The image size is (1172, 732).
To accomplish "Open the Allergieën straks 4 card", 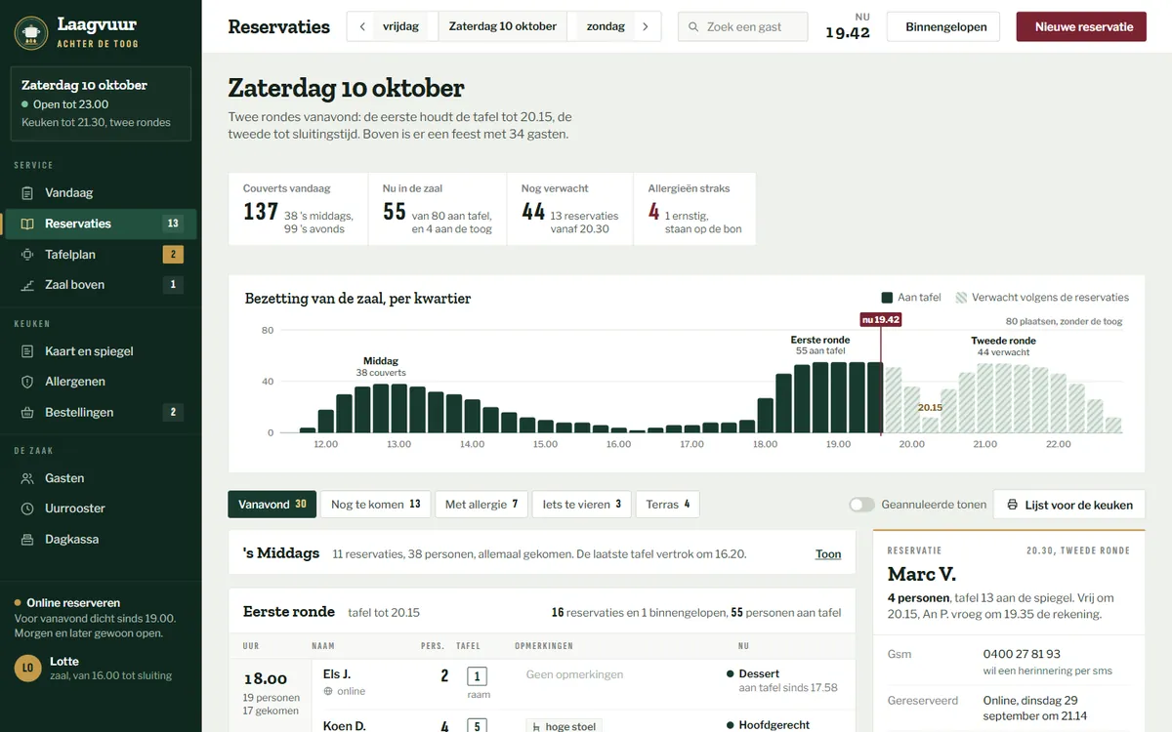I will (x=695, y=209).
